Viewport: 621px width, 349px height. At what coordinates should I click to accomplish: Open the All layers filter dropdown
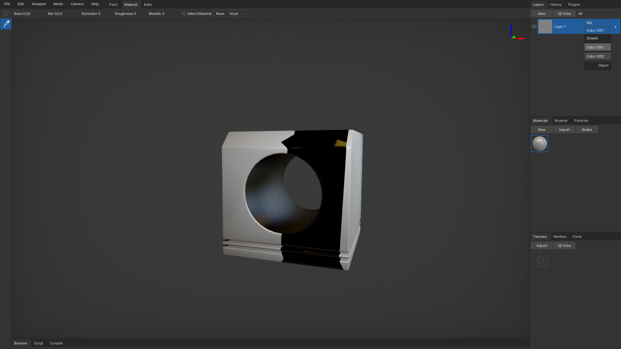point(598,14)
